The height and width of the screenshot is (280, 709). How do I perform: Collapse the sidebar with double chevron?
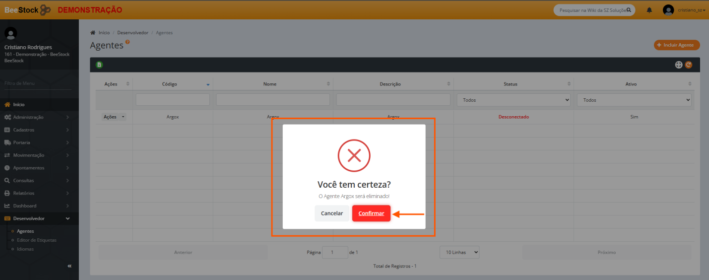(x=69, y=266)
